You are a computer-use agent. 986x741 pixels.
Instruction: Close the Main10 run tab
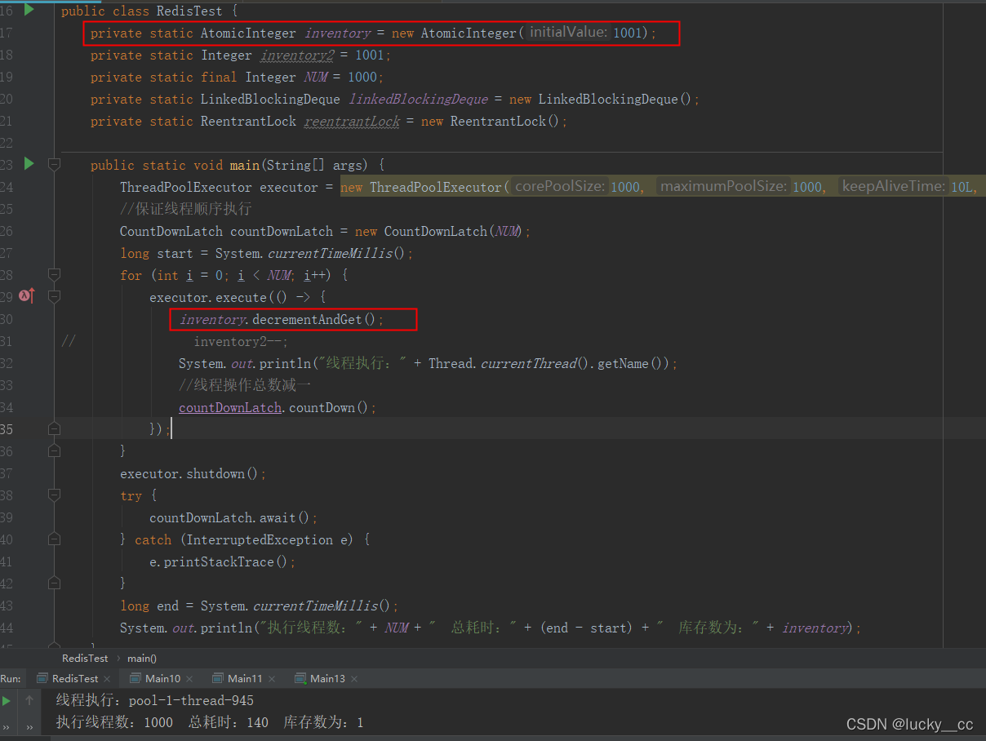point(189,679)
